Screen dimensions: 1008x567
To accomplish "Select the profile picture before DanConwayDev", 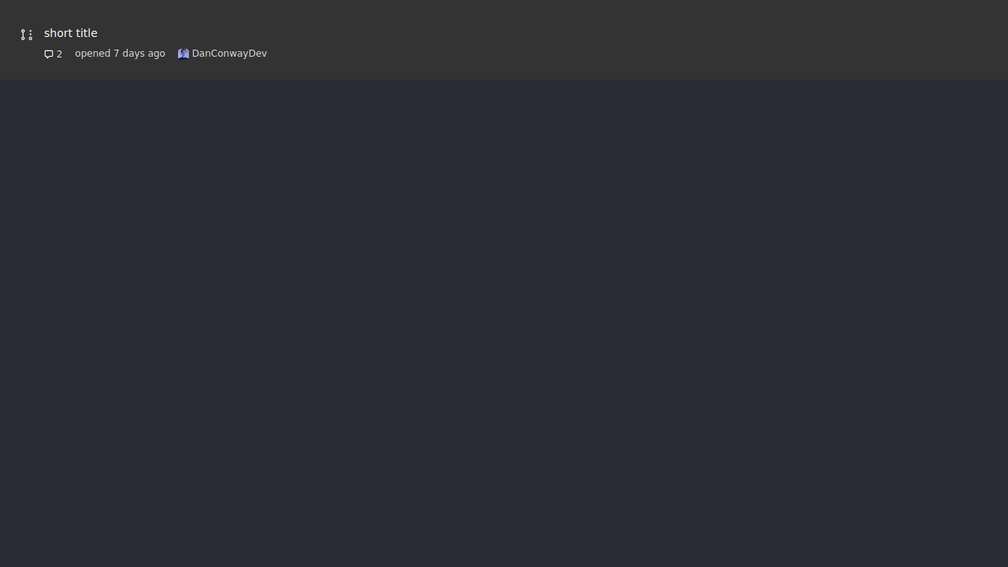I will (183, 54).
